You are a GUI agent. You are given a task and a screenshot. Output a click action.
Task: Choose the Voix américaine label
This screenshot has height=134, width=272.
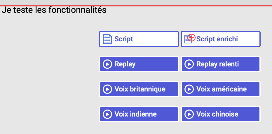click(x=222, y=89)
